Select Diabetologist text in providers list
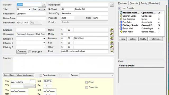The height and width of the screenshot is (95, 169). 147,28
